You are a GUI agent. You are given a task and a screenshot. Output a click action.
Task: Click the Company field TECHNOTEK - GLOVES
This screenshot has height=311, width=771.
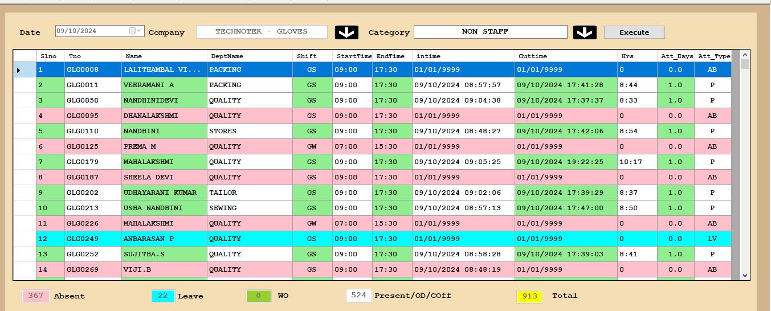pyautogui.click(x=262, y=32)
